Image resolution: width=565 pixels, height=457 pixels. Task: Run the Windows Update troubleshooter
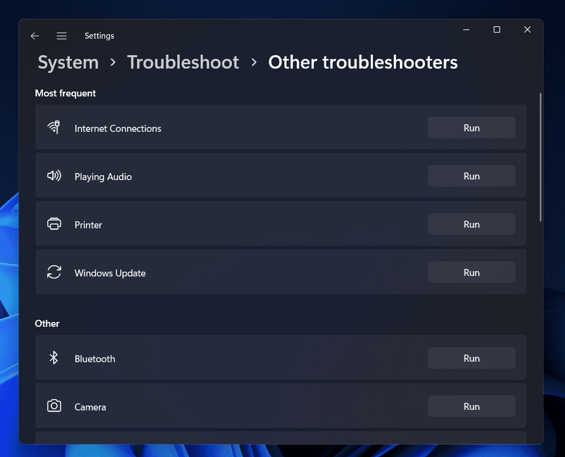(471, 273)
